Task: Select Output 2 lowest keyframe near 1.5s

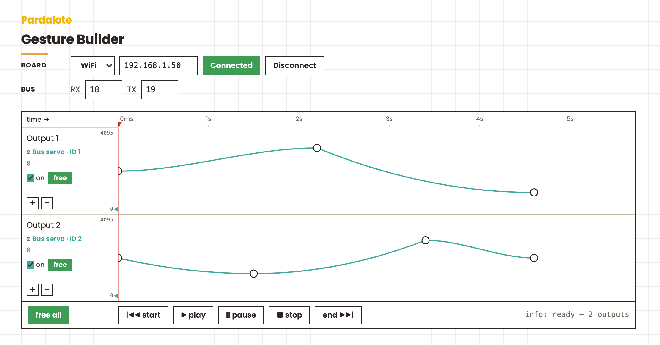Action: click(254, 274)
